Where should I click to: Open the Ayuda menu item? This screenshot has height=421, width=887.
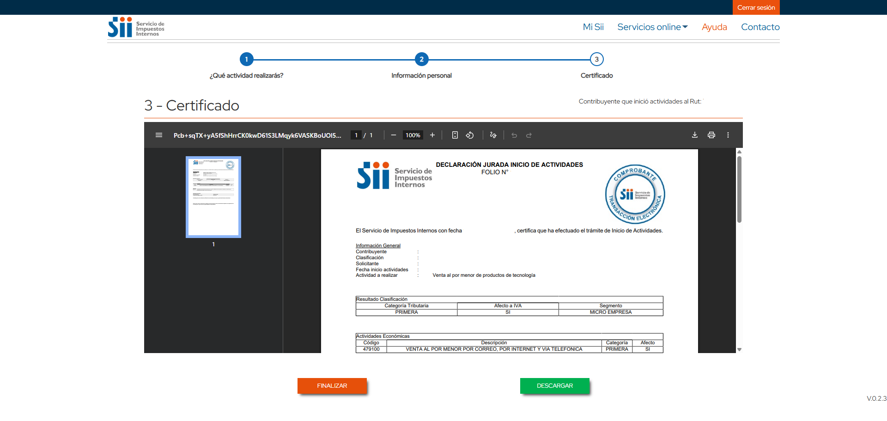[x=714, y=27]
